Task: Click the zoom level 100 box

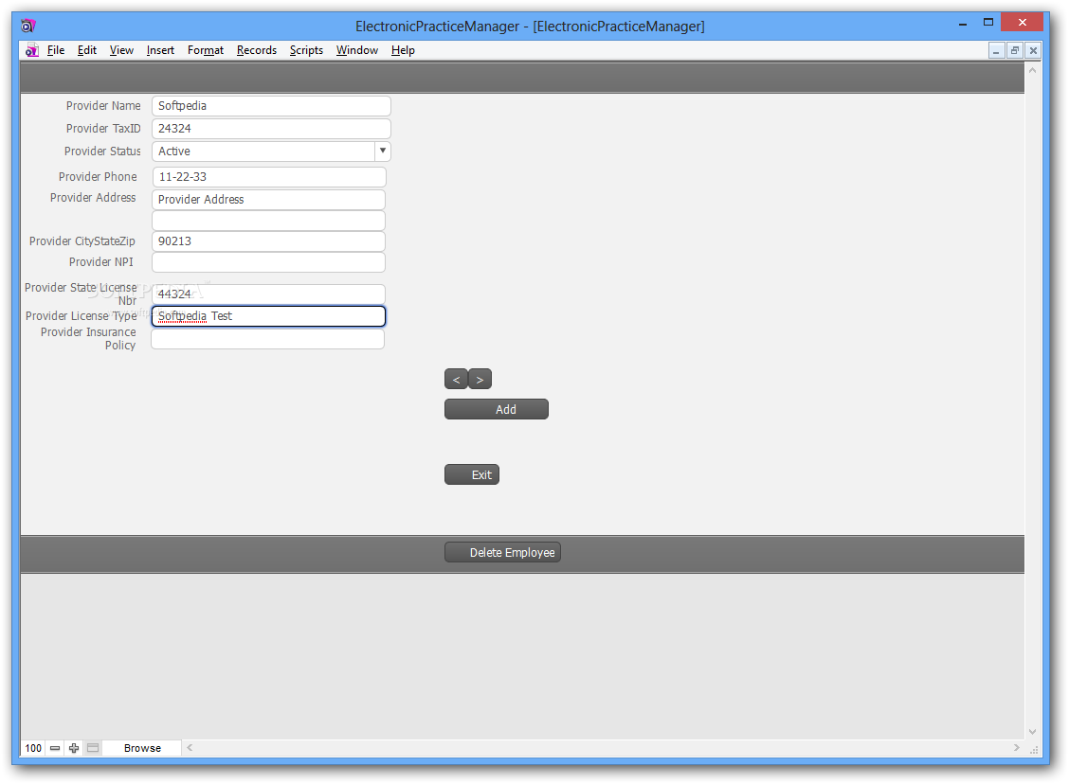Action: click(x=33, y=748)
